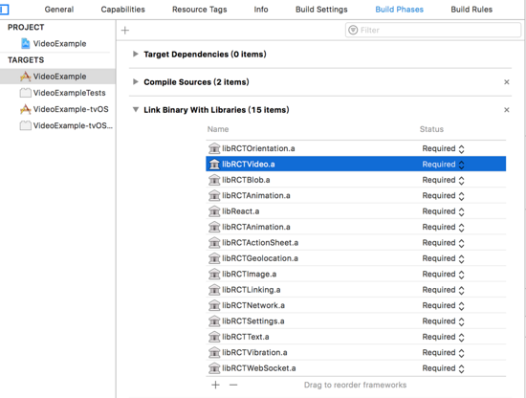Image resolution: width=526 pixels, height=398 pixels.
Task: Delete the Link Binary With Libraries phase
Action: (x=507, y=110)
